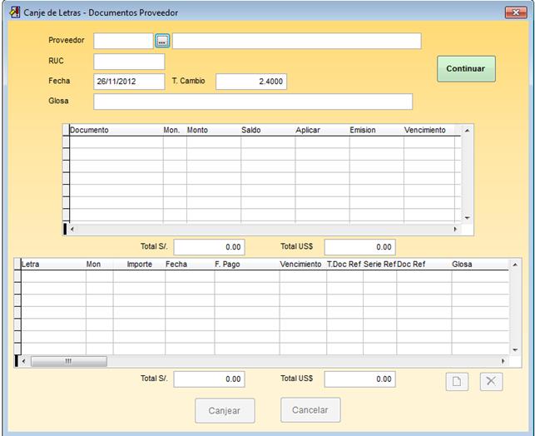535x436 pixels.
Task: Click the application icon in title bar
Action: coord(15,12)
